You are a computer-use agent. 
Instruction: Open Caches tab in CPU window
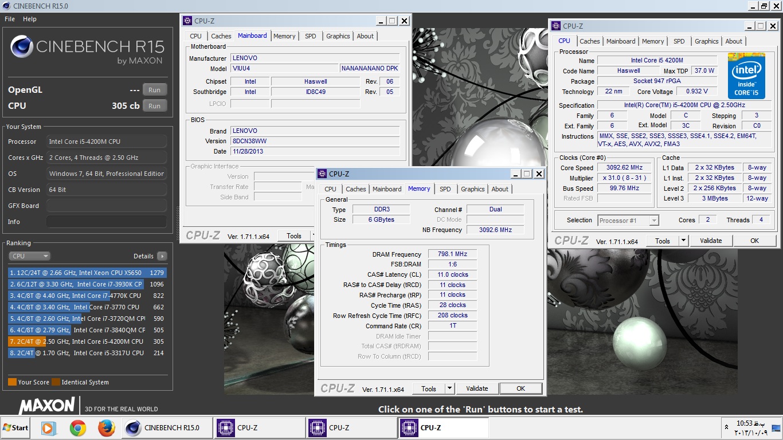[590, 41]
